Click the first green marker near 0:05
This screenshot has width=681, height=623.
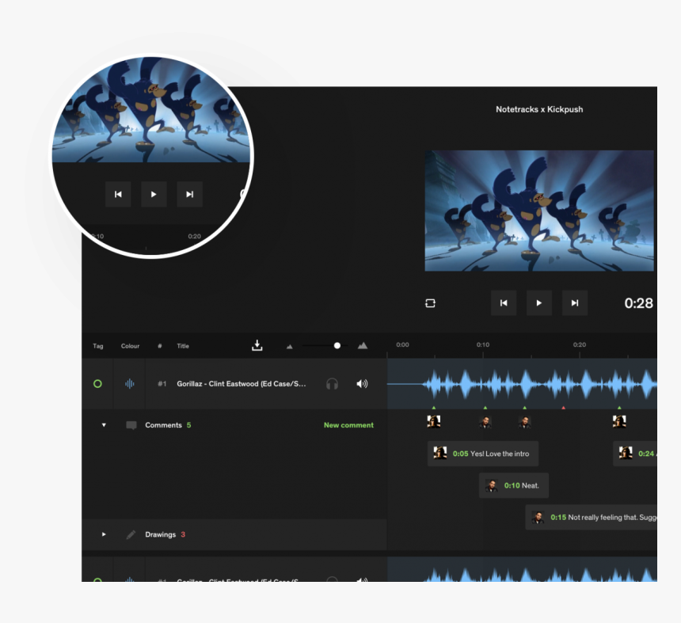pyautogui.click(x=434, y=408)
